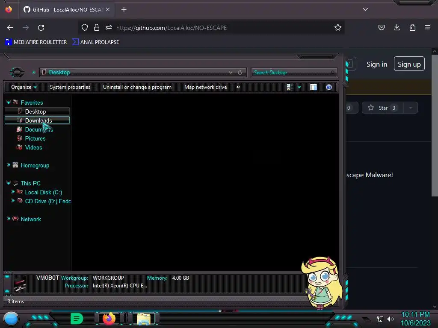
Task: Open the Firefox extensions menu
Action: (412, 27)
